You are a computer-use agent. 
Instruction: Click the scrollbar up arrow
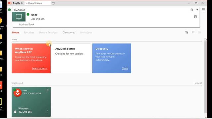click(x=205, y=39)
